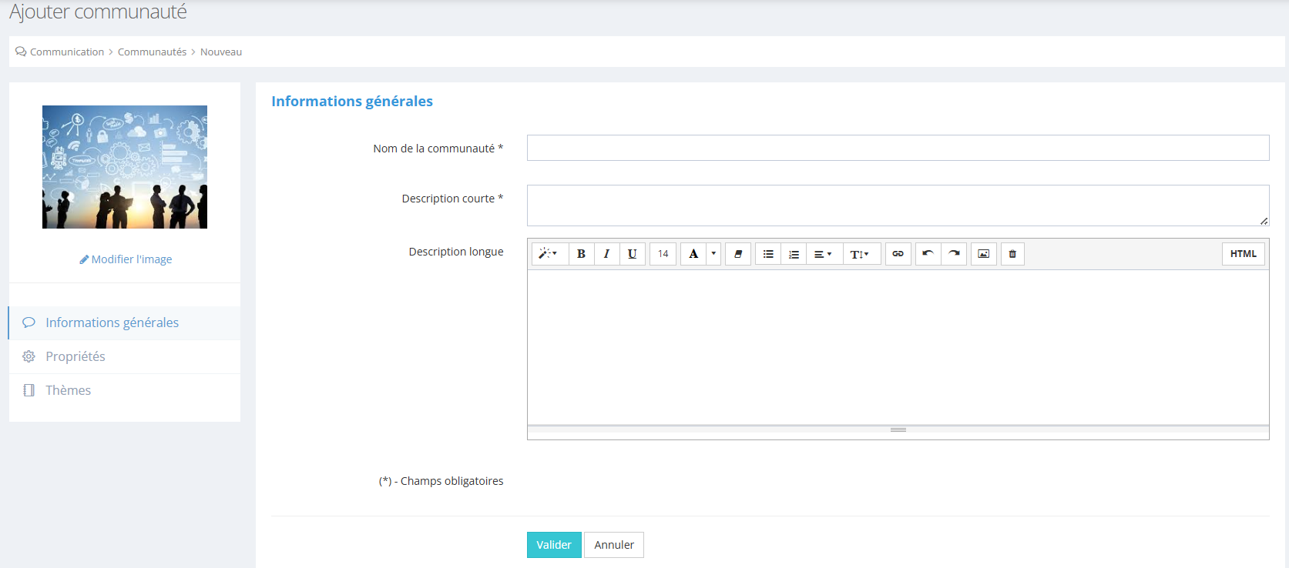Open the line height dropdown
1289x568 pixels.
860,254
